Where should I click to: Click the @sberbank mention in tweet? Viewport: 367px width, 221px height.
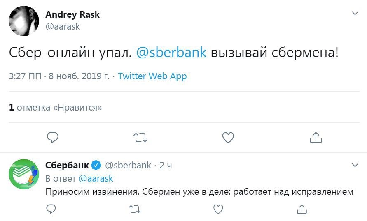(x=171, y=53)
